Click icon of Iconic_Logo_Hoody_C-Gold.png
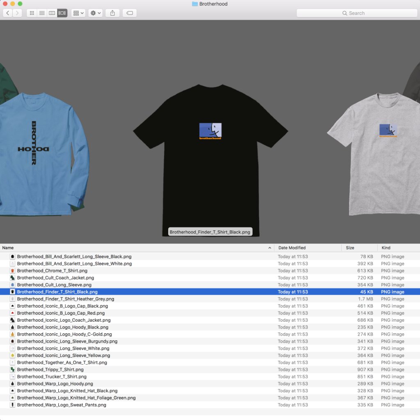 (12, 334)
